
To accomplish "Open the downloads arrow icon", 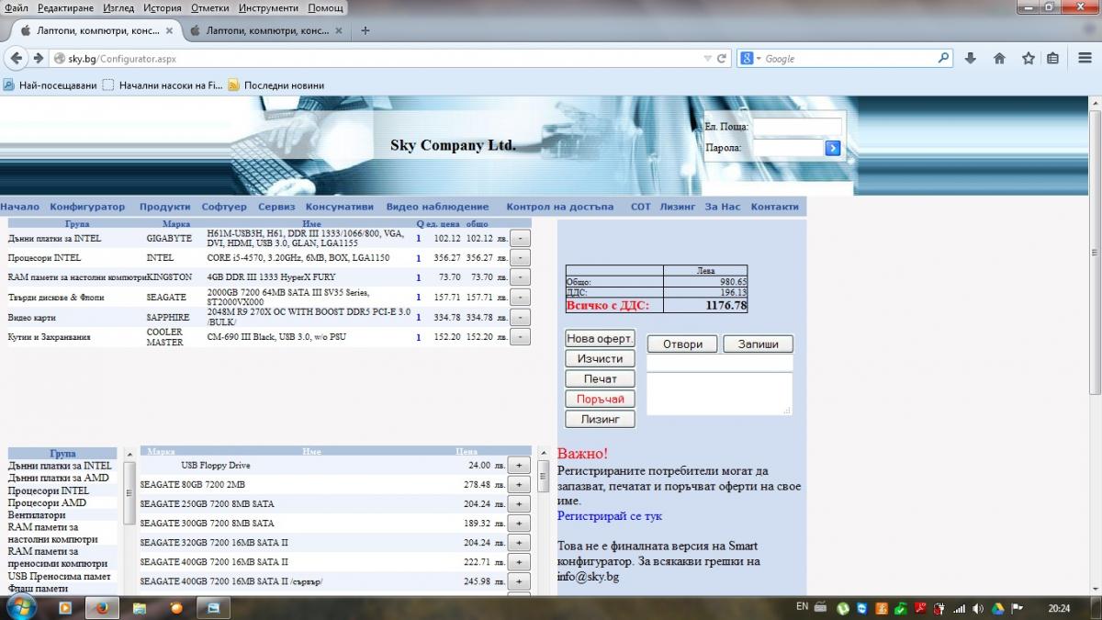I will click(x=971, y=58).
